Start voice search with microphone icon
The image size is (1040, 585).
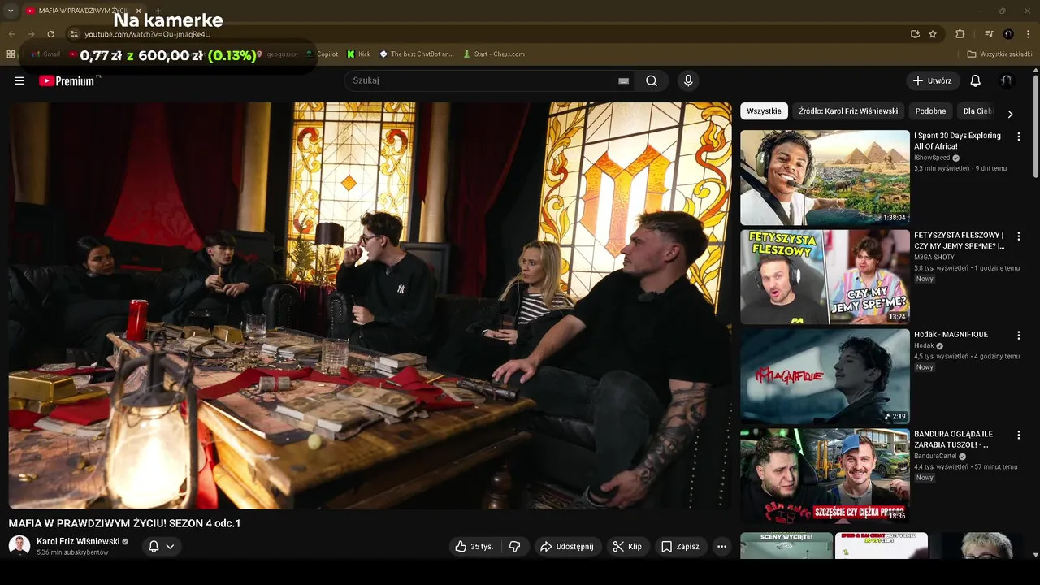pyautogui.click(x=688, y=80)
